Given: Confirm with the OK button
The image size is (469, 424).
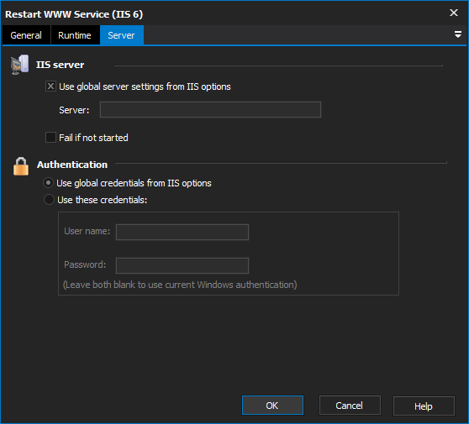Looking at the screenshot, I should click(x=272, y=406).
